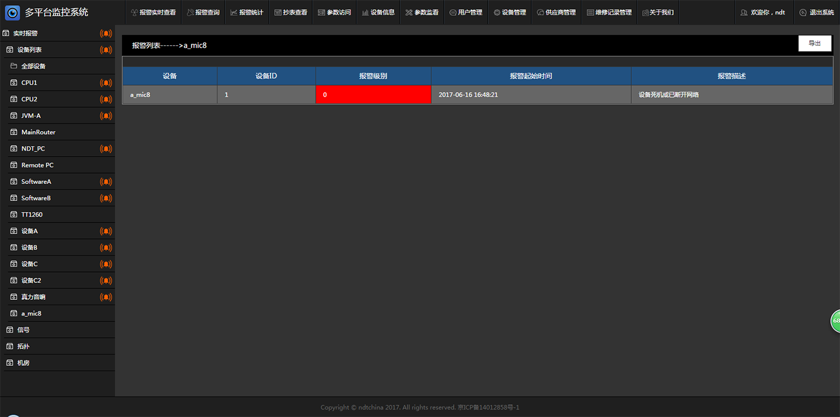
Task: Click the alarm bell icon beside CPU1
Action: click(x=106, y=83)
